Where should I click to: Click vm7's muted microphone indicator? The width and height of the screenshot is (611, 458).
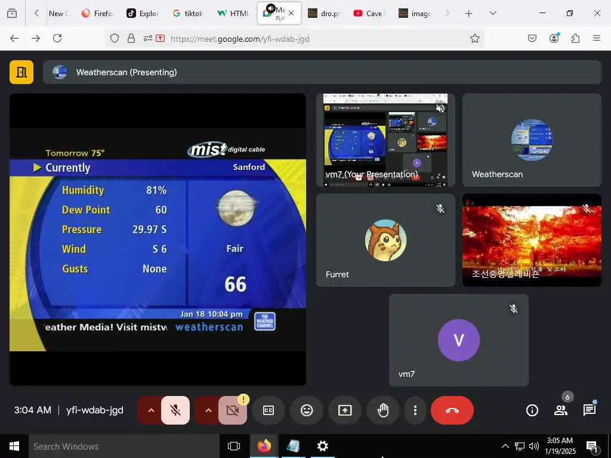click(514, 309)
